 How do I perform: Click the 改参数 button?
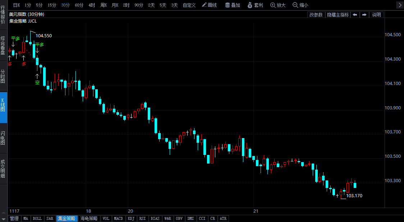[x=316, y=15]
